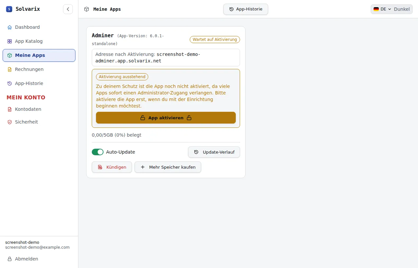
Task: Click the Adminer app title
Action: tap(103, 35)
